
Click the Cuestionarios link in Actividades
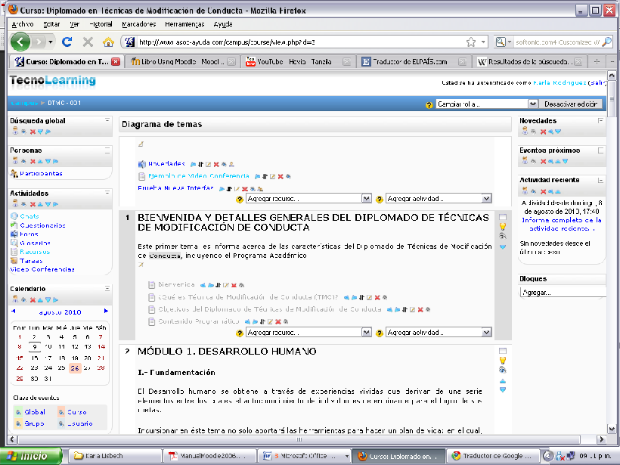point(42,225)
